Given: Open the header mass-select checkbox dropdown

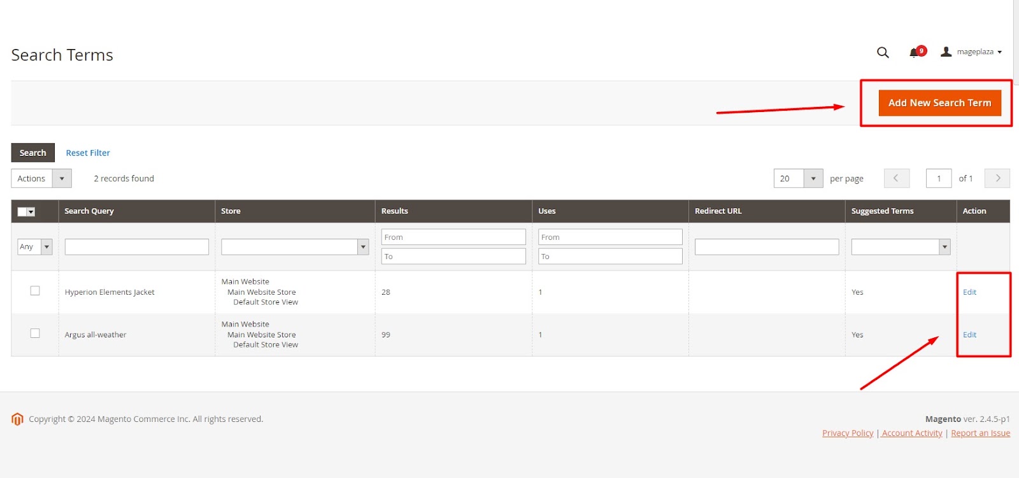Looking at the screenshot, I should tap(26, 212).
